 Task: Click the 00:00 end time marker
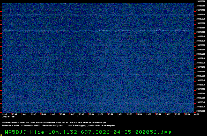[196, 114]
